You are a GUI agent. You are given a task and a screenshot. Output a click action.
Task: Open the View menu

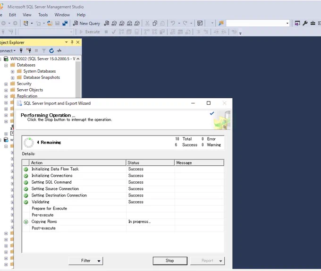point(27,15)
